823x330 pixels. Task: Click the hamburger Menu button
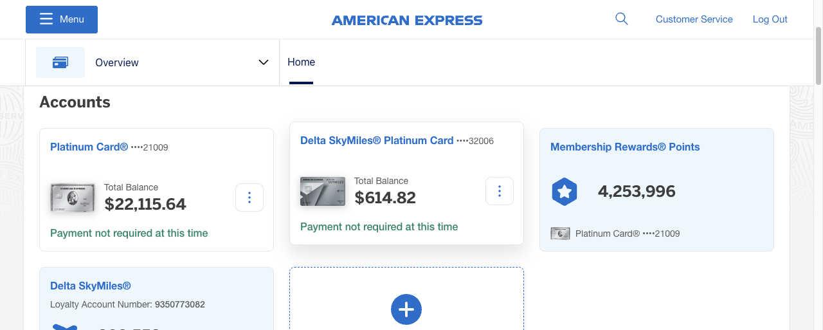62,19
